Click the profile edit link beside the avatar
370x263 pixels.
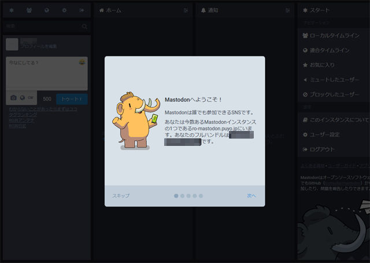click(x=39, y=46)
